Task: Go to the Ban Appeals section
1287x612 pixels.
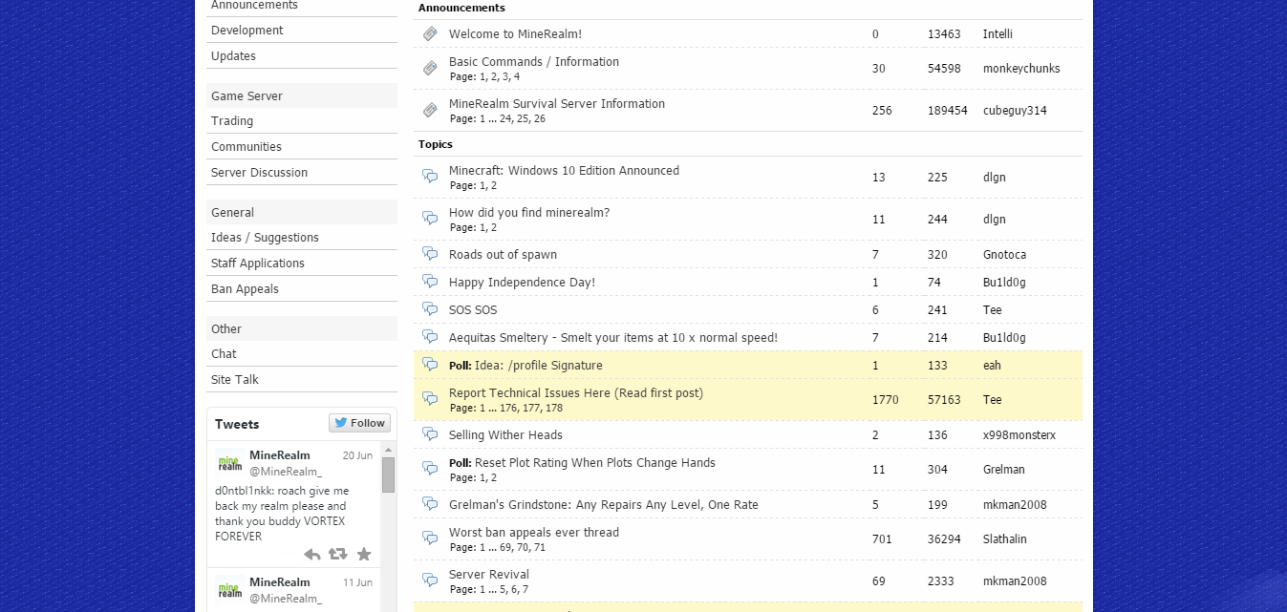Action: tap(245, 289)
